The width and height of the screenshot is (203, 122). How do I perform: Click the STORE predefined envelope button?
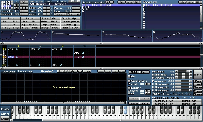click(x=87, y=71)
